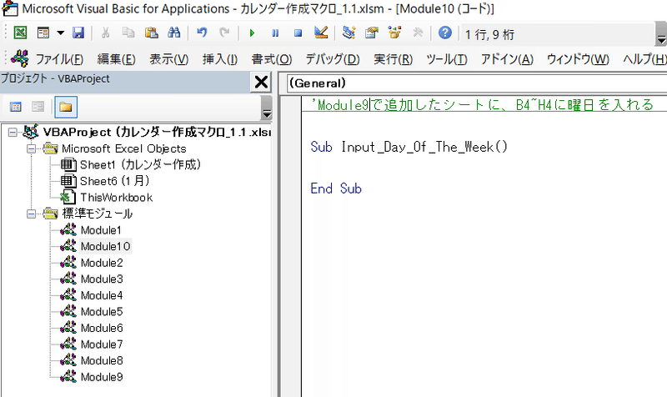Screen dimensions: 667x397
Task: Open the ウィンドウ(W) menu
Action: (x=578, y=59)
